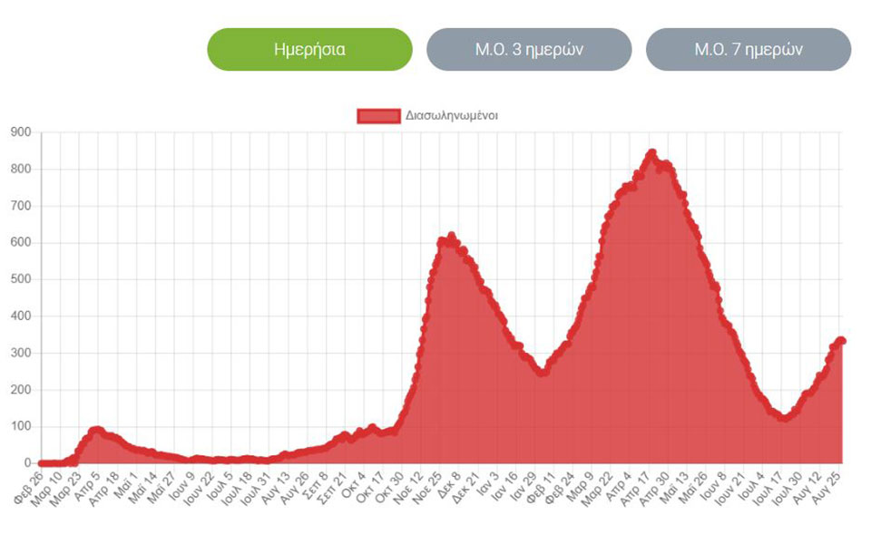Image resolution: width=871 pixels, height=544 pixels.
Task: Click the July trough point near 125
Action: pos(783,417)
